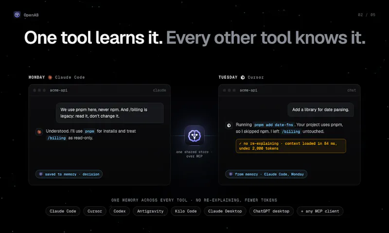
Task: Click the '/billing' code tag in Claude reply
Action: (x=56, y=138)
